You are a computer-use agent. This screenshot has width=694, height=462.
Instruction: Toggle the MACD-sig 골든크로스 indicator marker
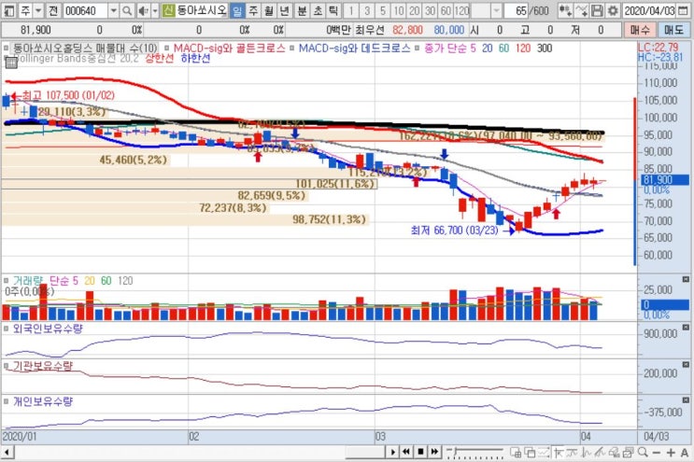pyautogui.click(x=167, y=48)
